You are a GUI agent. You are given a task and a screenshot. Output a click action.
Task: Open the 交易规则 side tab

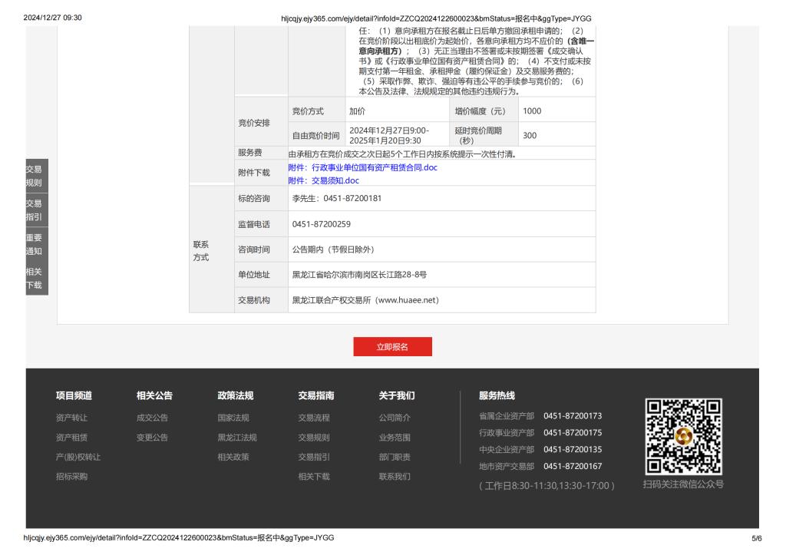point(34,176)
